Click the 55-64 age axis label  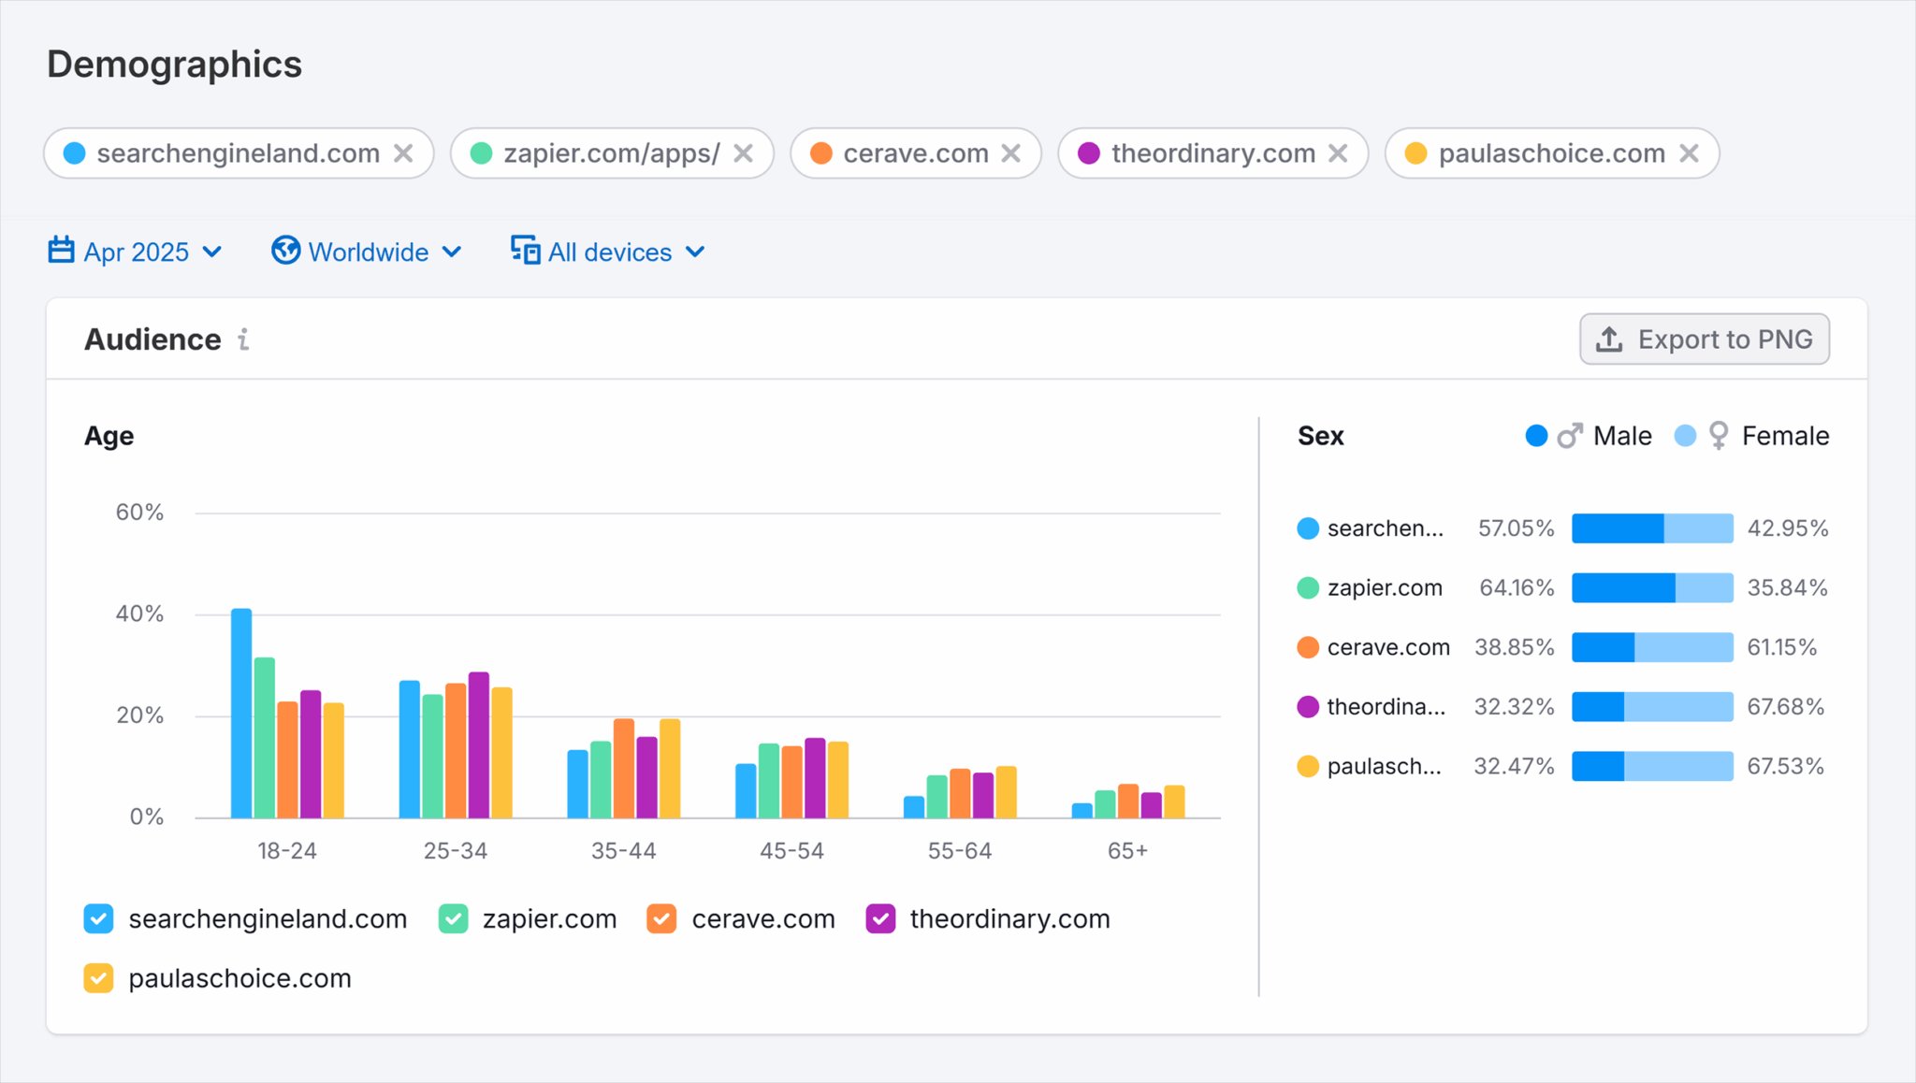(x=960, y=851)
